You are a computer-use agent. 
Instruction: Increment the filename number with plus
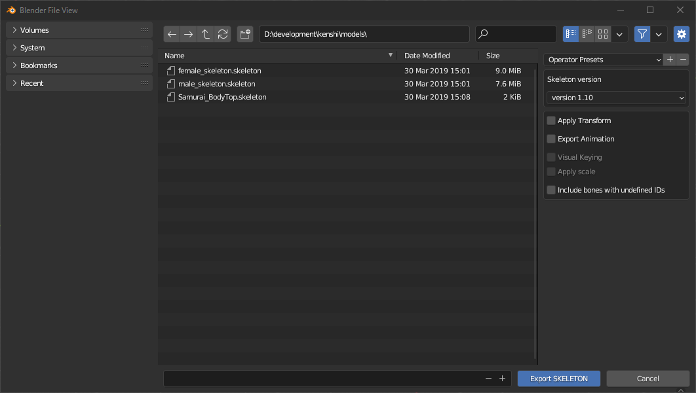click(502, 379)
